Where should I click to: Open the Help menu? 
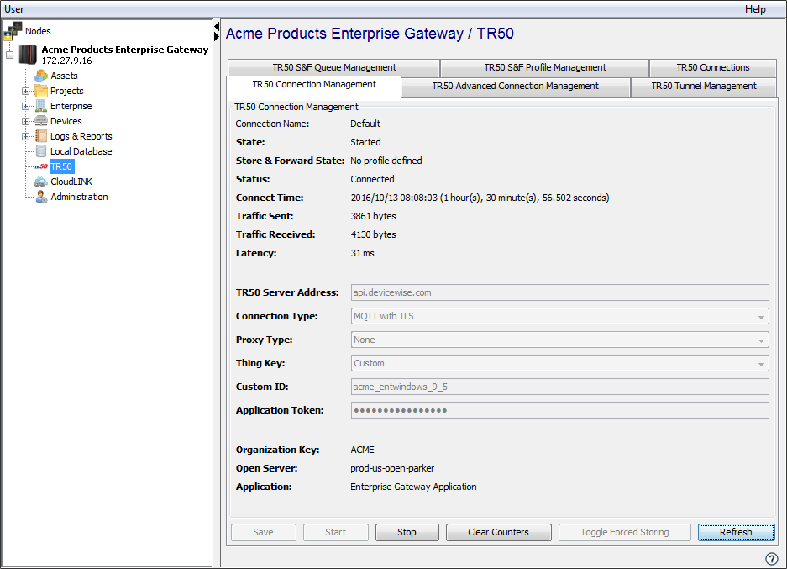coord(755,9)
